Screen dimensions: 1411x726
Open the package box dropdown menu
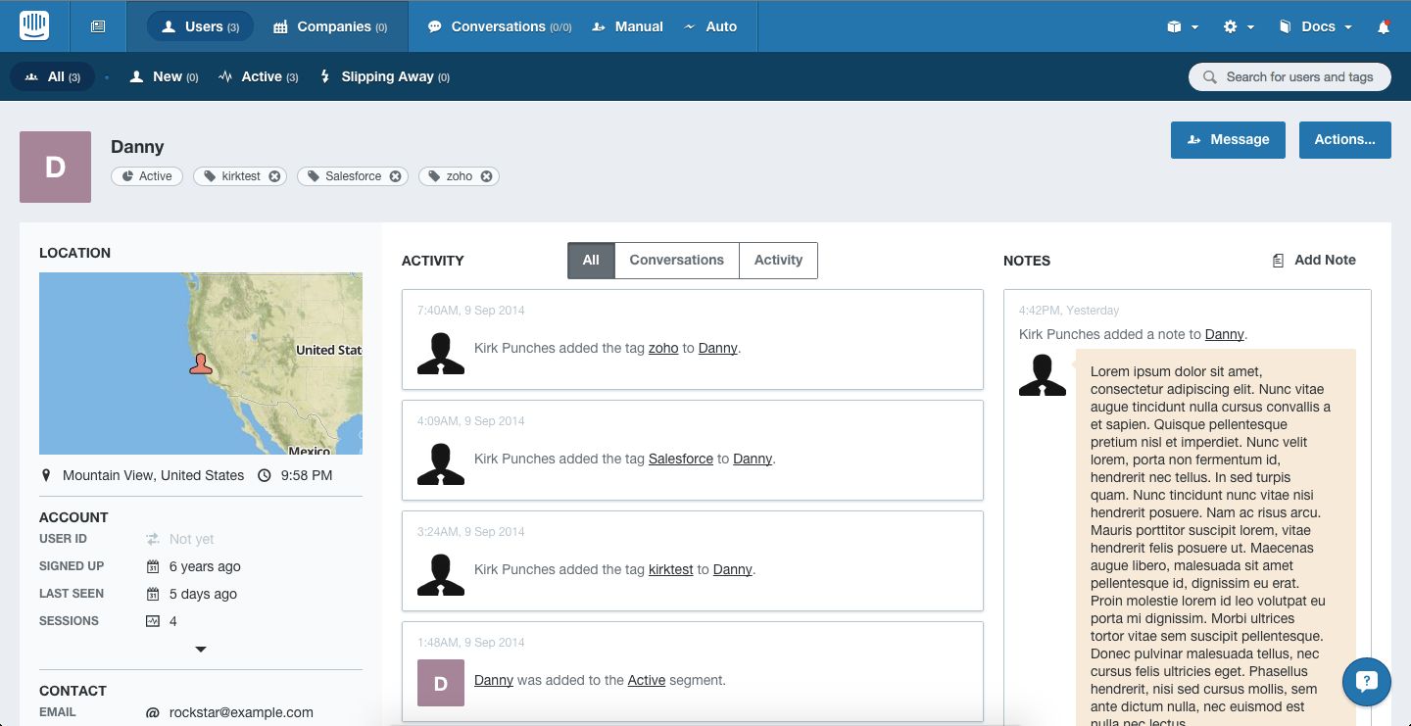pyautogui.click(x=1183, y=26)
